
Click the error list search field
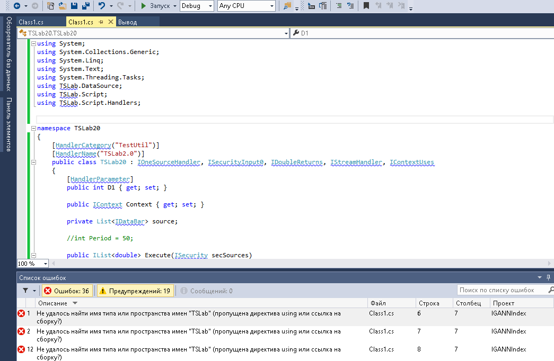coord(498,290)
